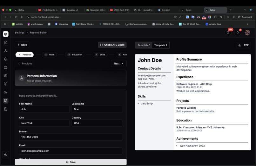Open the peeranha bookmark
256x166 pixels.
[61, 24]
